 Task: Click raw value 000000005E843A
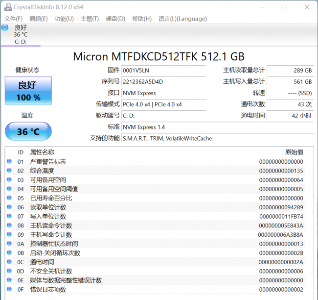tap(281, 225)
